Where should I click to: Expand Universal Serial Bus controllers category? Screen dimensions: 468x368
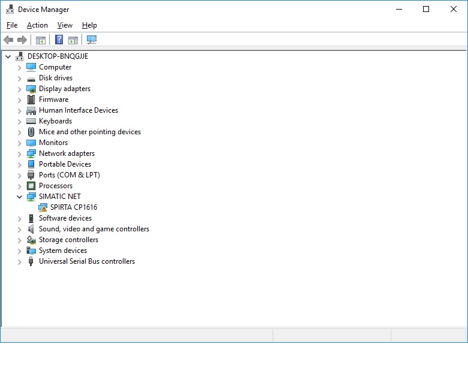click(x=19, y=262)
